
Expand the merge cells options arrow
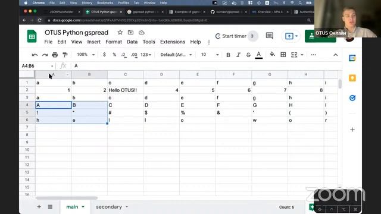(302, 55)
